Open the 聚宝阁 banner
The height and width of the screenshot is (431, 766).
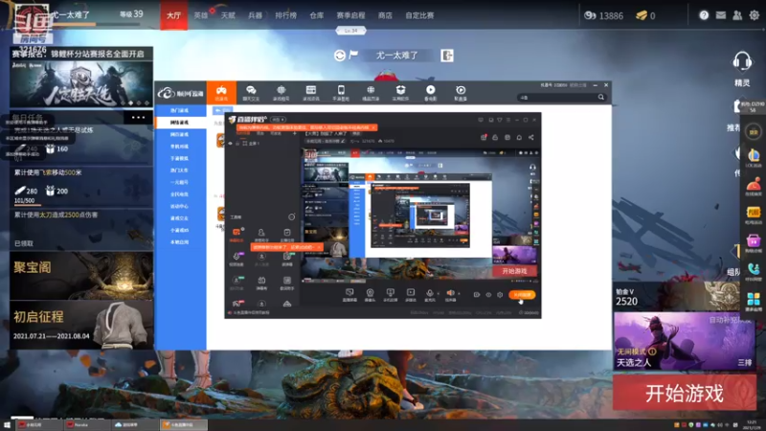point(81,276)
